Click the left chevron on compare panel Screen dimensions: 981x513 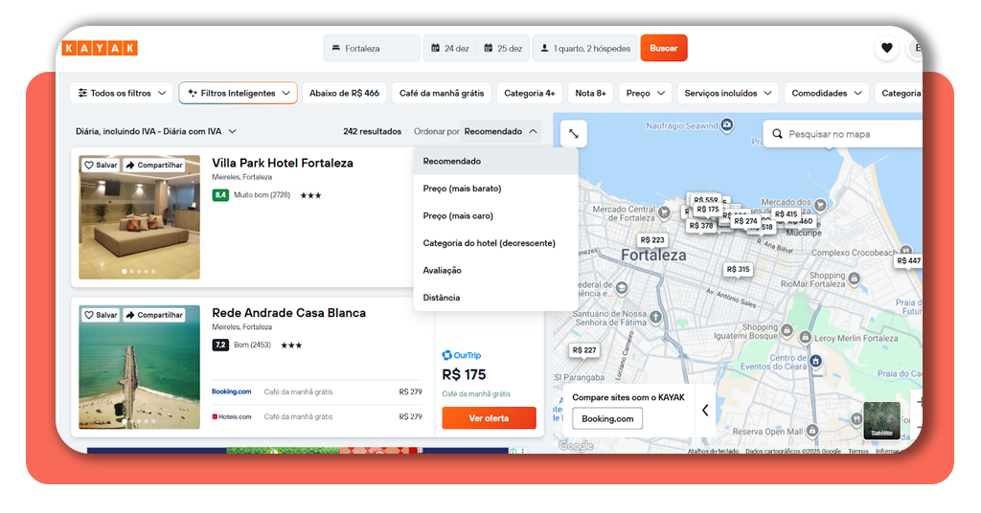[705, 410]
